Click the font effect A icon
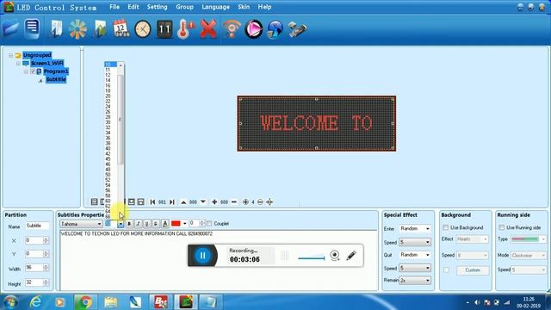This screenshot has width=551, height=310. coord(164,224)
